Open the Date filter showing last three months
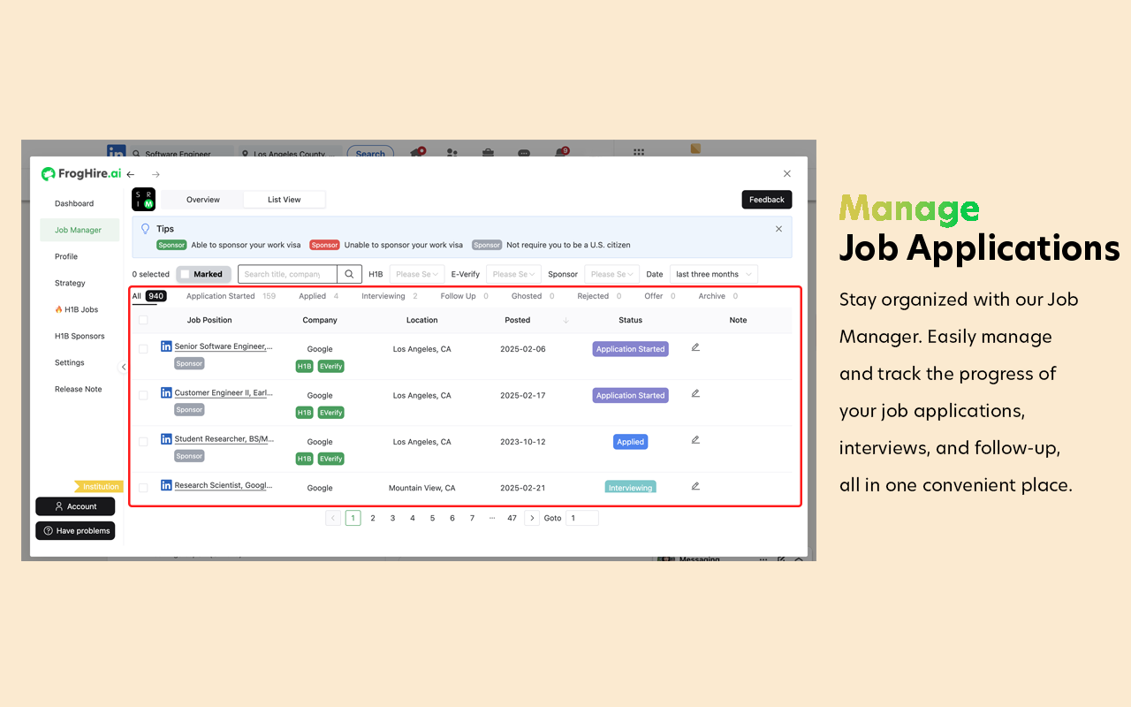The image size is (1131, 707). pos(713,274)
